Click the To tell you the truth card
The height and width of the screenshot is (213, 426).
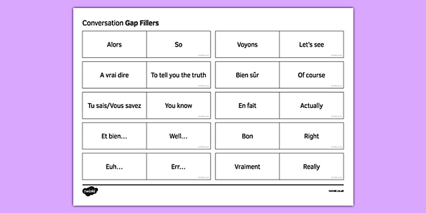click(179, 75)
